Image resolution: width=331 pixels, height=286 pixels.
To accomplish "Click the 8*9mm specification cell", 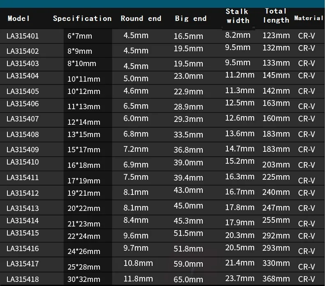I will (80, 51).
